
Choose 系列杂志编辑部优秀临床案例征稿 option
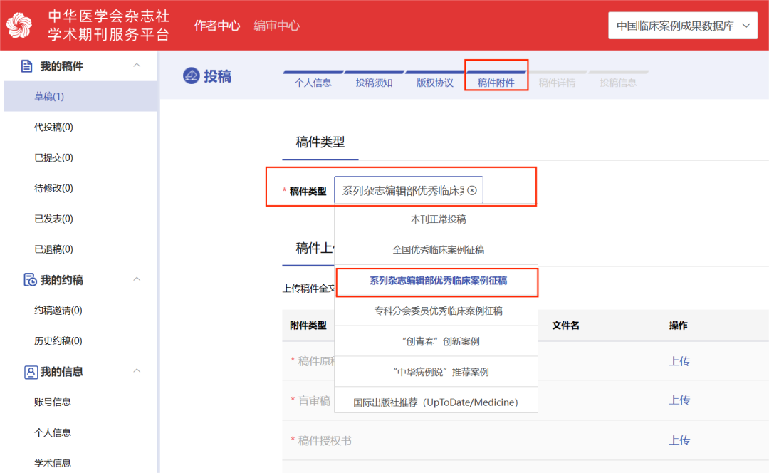tap(436, 281)
